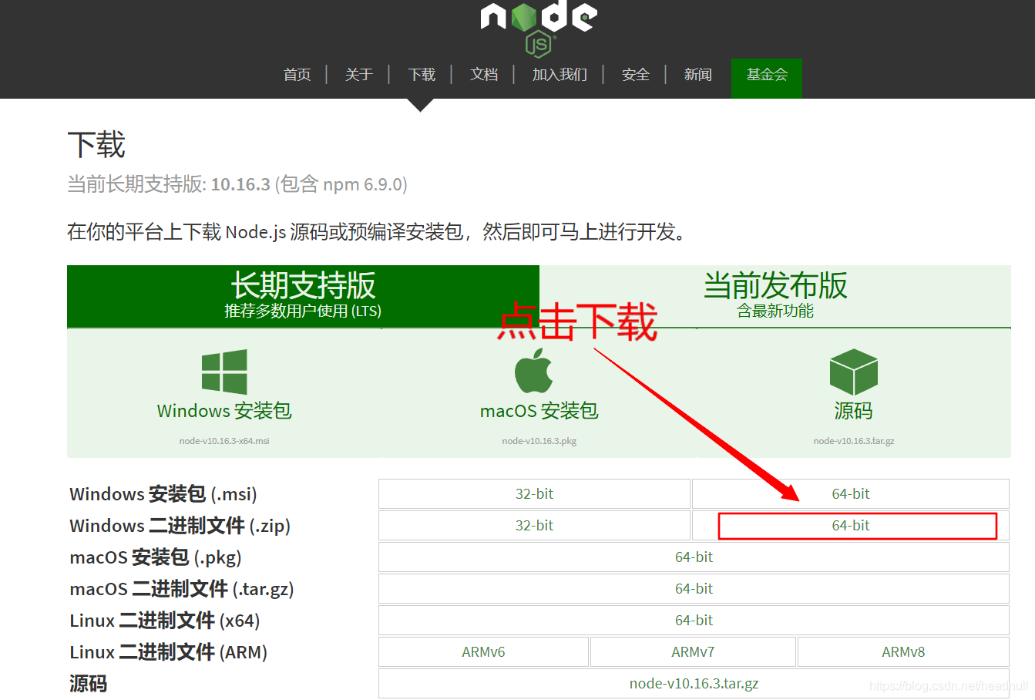Click the macOS 二进制文件 (.tar.gz) label
1035x700 pixels.
point(182,589)
